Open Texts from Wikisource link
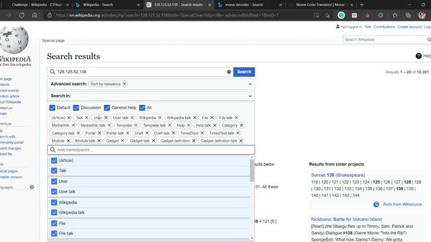The width and height of the screenshot is (431, 242). click(402, 204)
